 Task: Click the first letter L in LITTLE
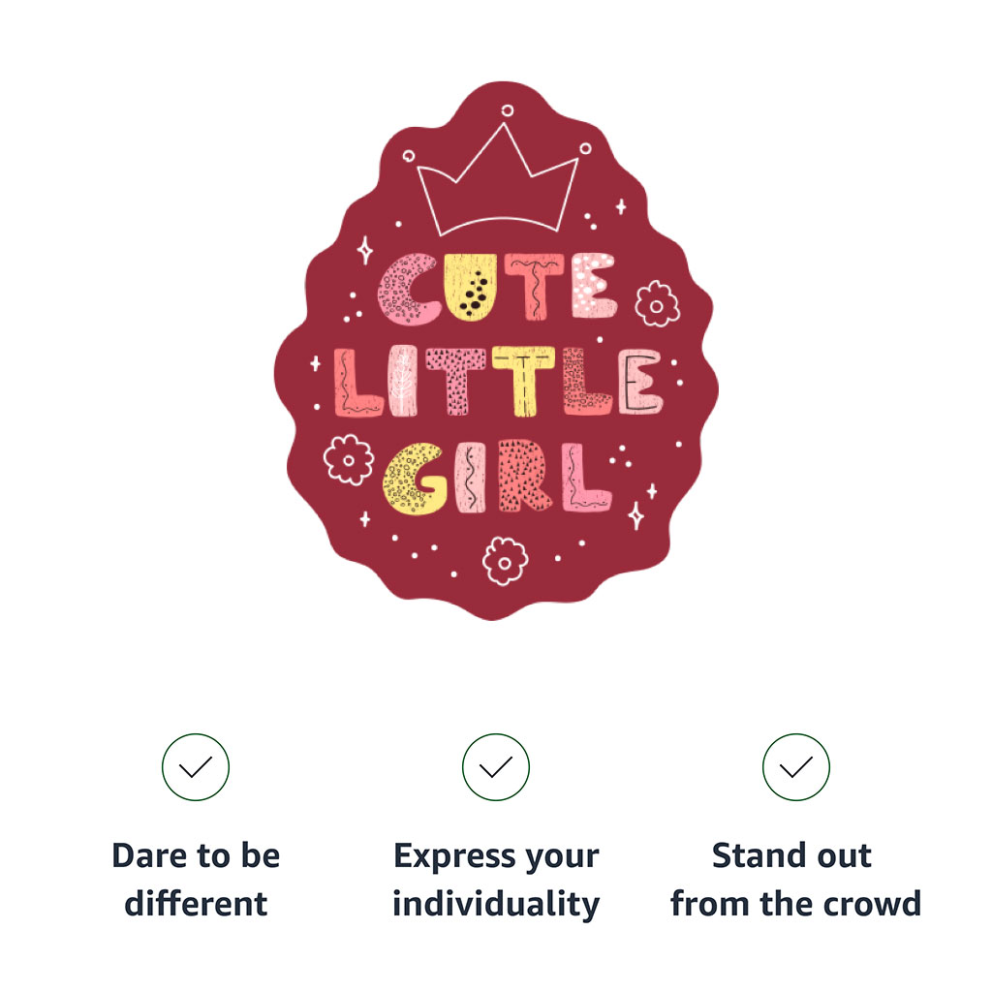(355, 384)
